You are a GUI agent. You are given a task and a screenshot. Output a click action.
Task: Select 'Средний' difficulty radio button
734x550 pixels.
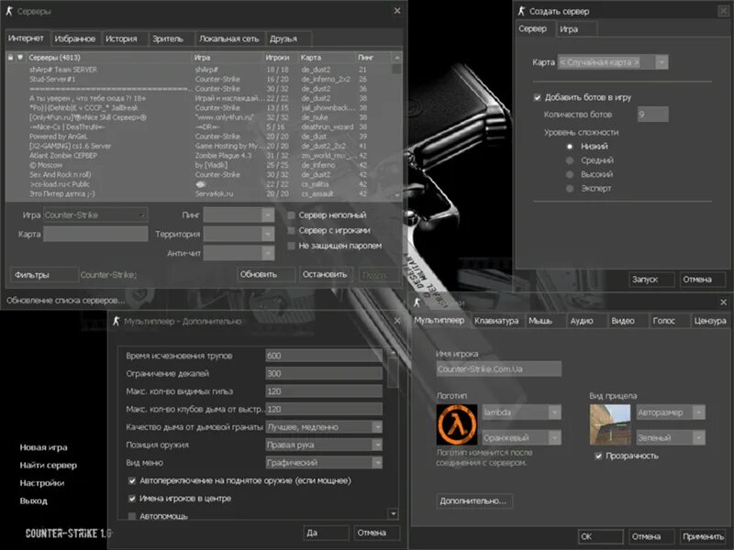[x=570, y=160]
